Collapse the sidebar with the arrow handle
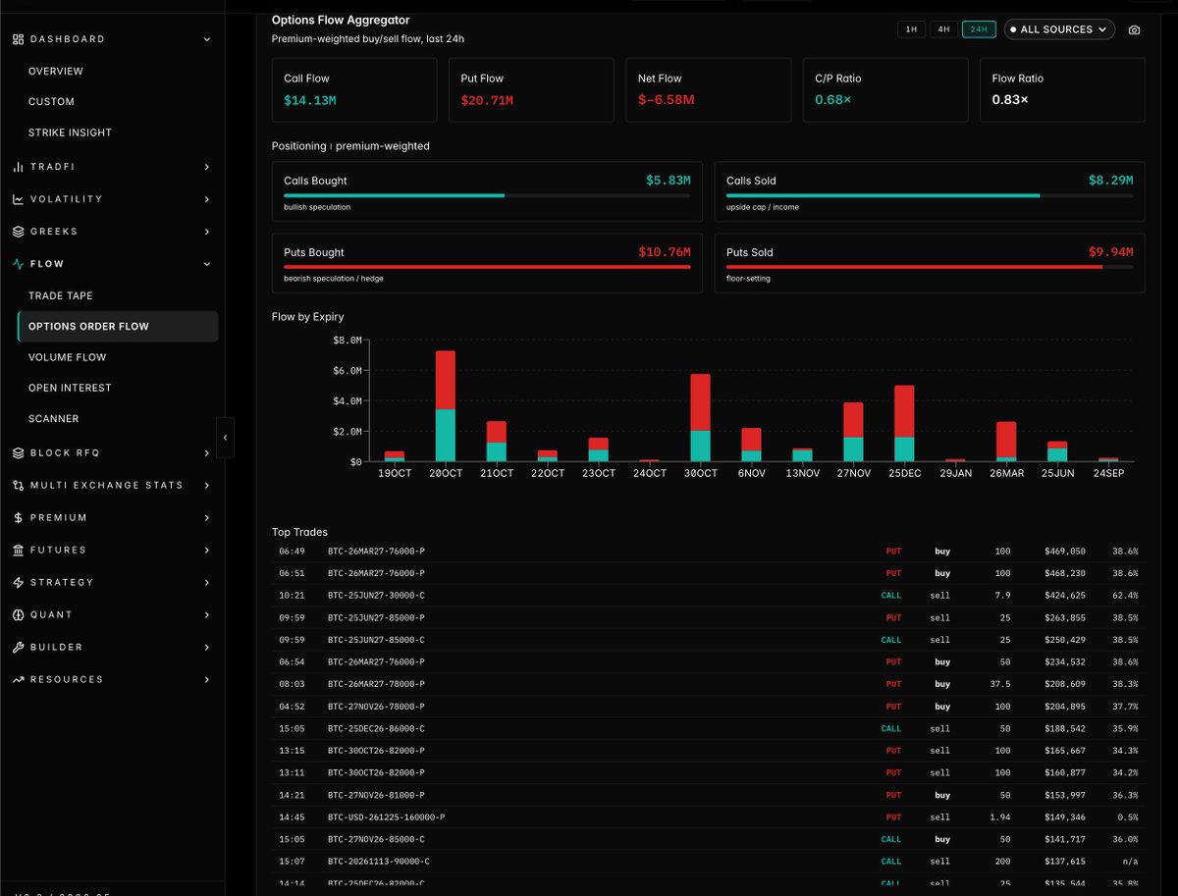The width and height of the screenshot is (1178, 896). (225, 438)
